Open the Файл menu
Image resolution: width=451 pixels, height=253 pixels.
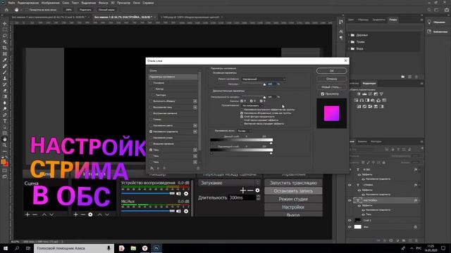coord(11,3)
